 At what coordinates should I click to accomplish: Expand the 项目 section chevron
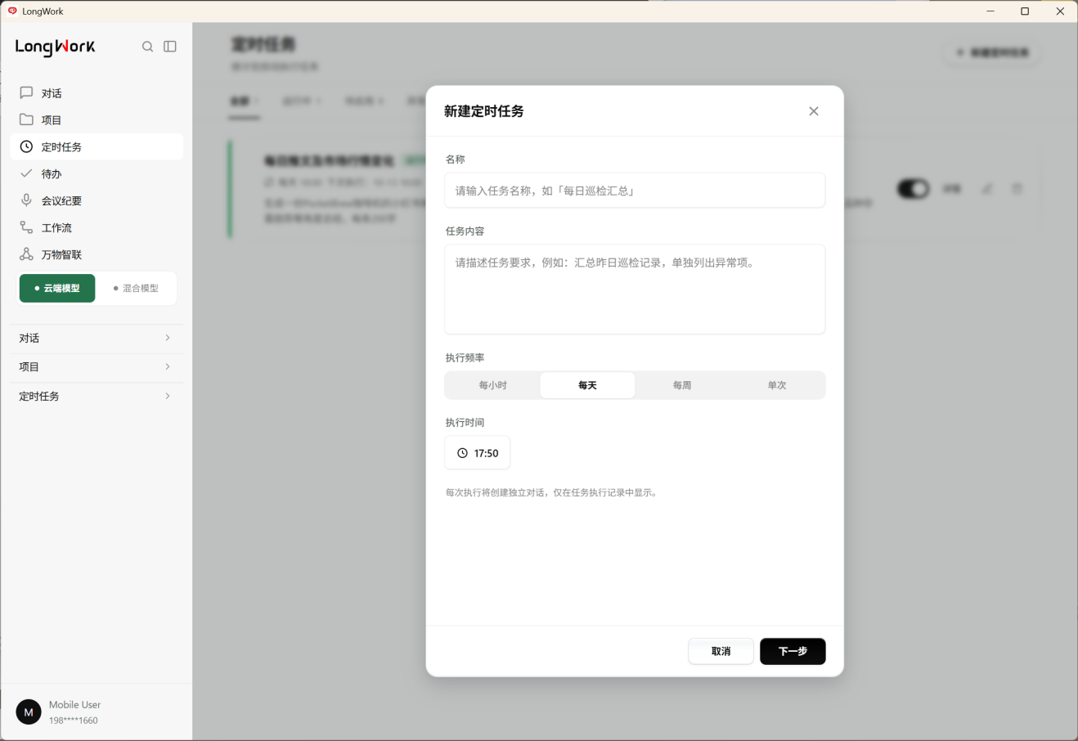coord(168,366)
